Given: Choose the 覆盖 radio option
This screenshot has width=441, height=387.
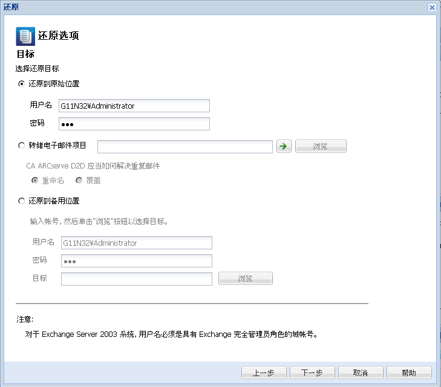Looking at the screenshot, I should [x=79, y=181].
